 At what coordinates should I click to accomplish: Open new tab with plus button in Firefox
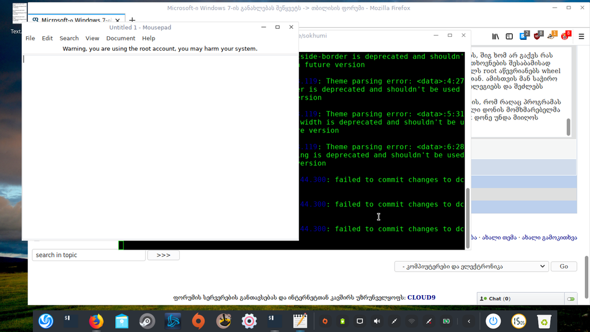point(132,20)
